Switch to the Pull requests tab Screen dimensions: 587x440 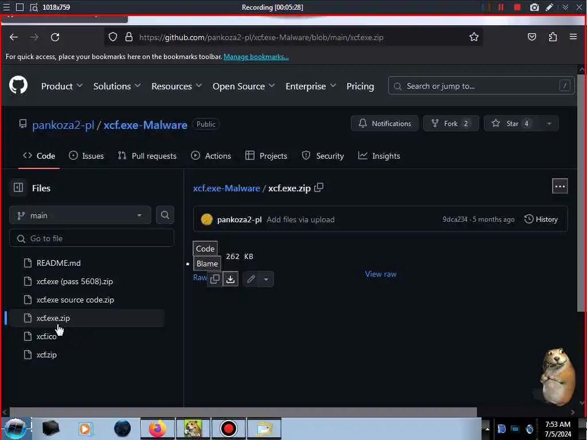click(147, 156)
